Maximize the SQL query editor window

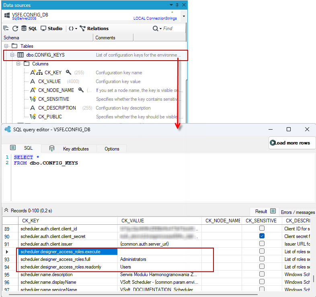pos(289,129)
